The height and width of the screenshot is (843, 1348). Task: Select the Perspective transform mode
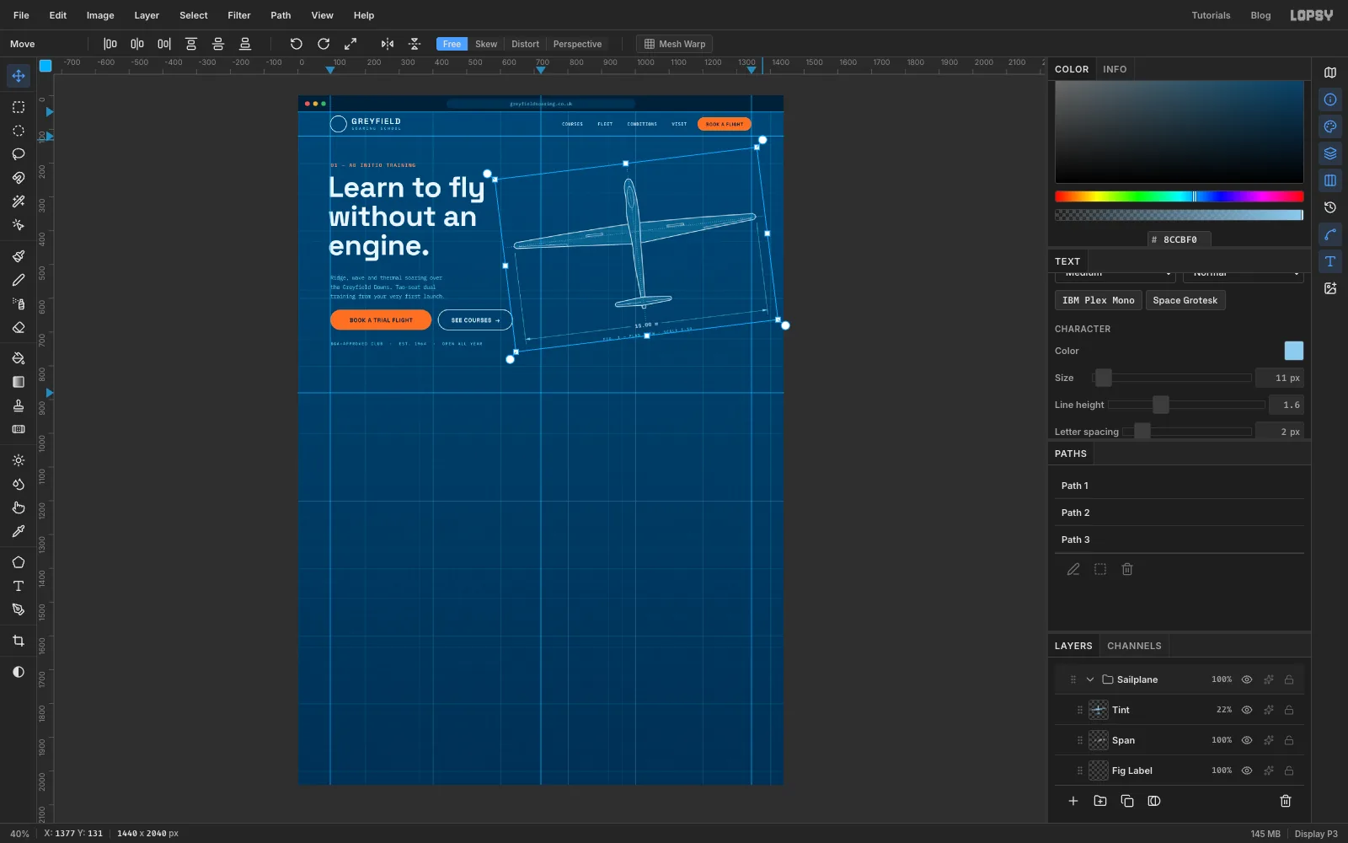[x=577, y=44]
